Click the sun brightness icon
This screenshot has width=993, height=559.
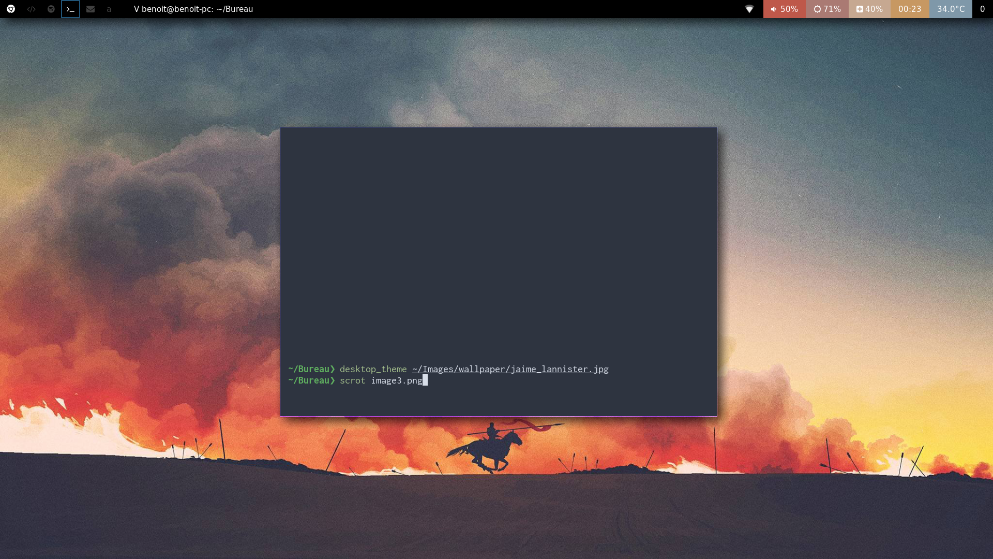point(817,9)
